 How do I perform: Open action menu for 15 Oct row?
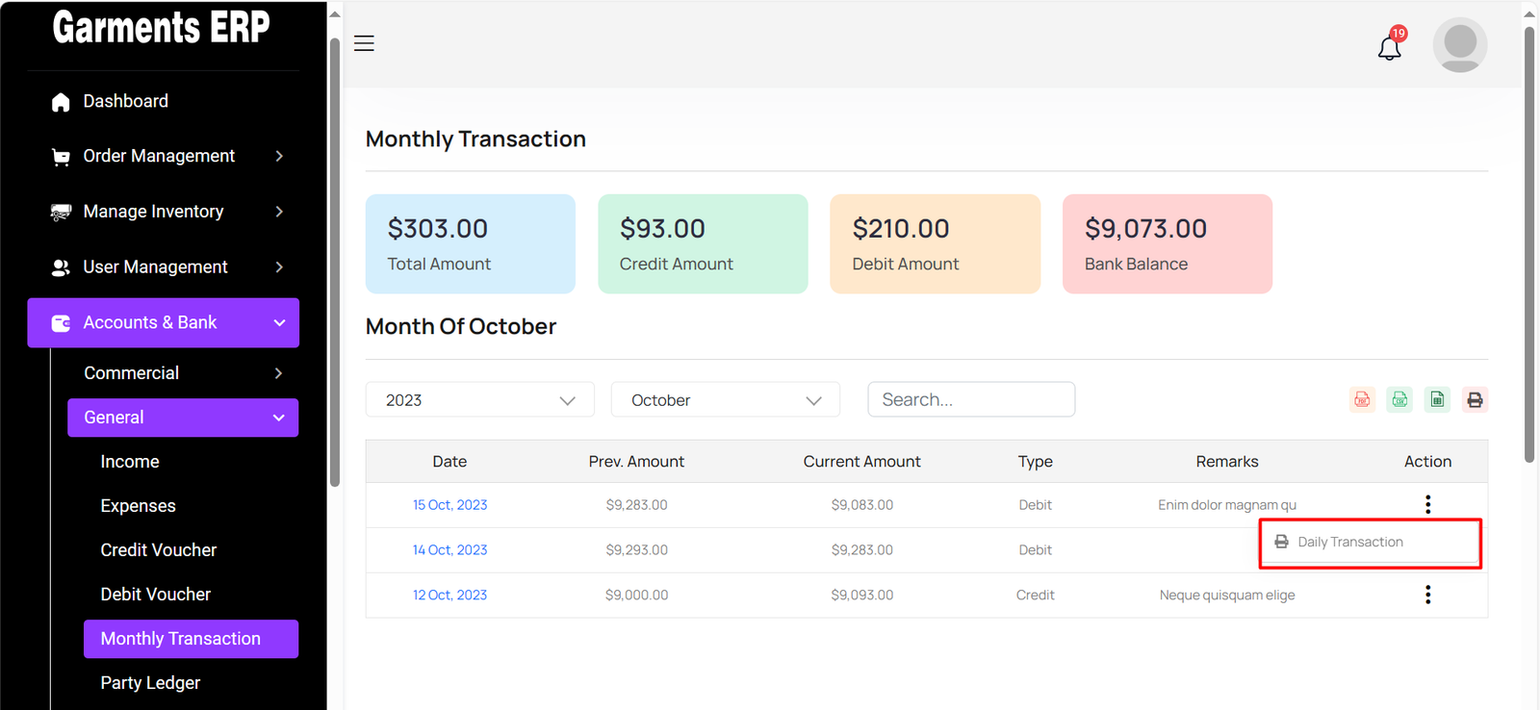(1427, 504)
